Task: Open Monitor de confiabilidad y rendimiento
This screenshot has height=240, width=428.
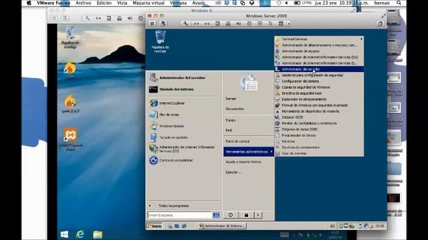Action: point(319,123)
